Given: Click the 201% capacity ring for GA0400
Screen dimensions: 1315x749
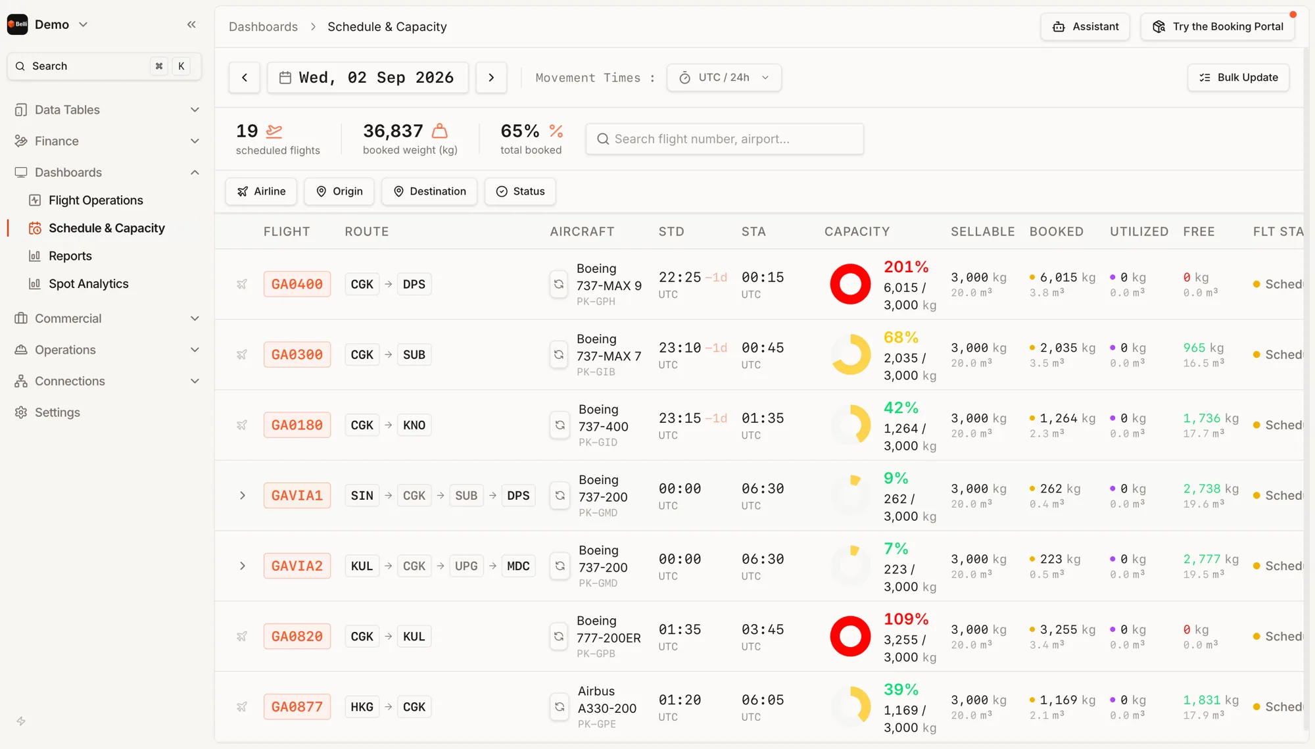Looking at the screenshot, I should [x=850, y=284].
